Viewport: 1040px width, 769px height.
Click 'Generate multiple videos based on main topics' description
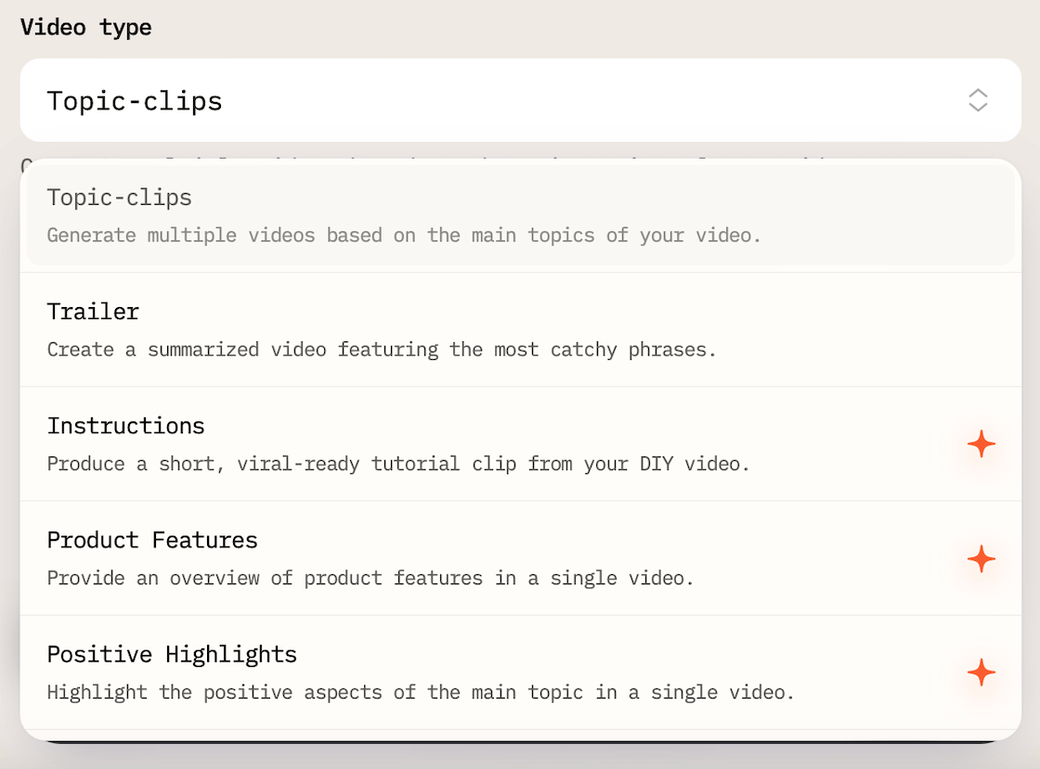[x=404, y=236]
